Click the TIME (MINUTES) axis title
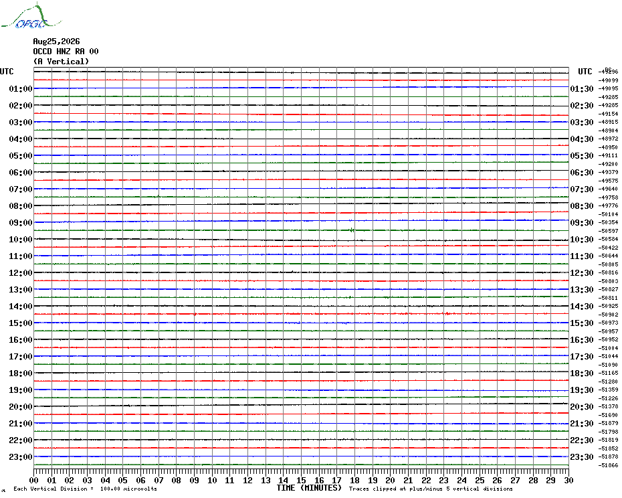Screen dimensions: 622x498 [309, 488]
